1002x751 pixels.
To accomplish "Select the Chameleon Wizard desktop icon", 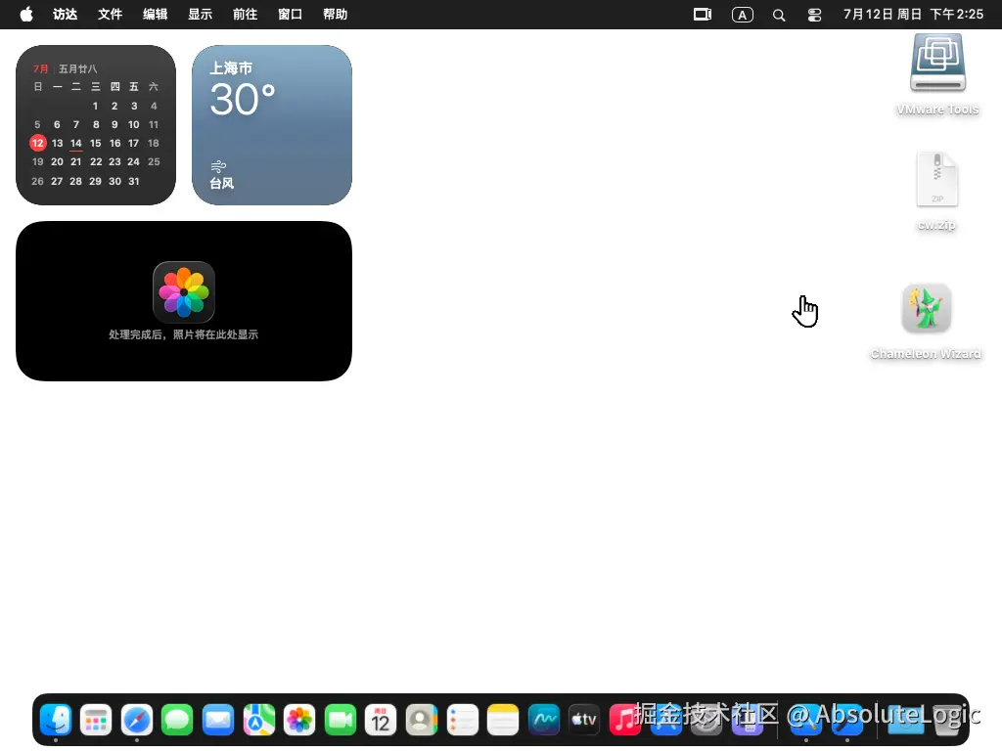I will 927,308.
